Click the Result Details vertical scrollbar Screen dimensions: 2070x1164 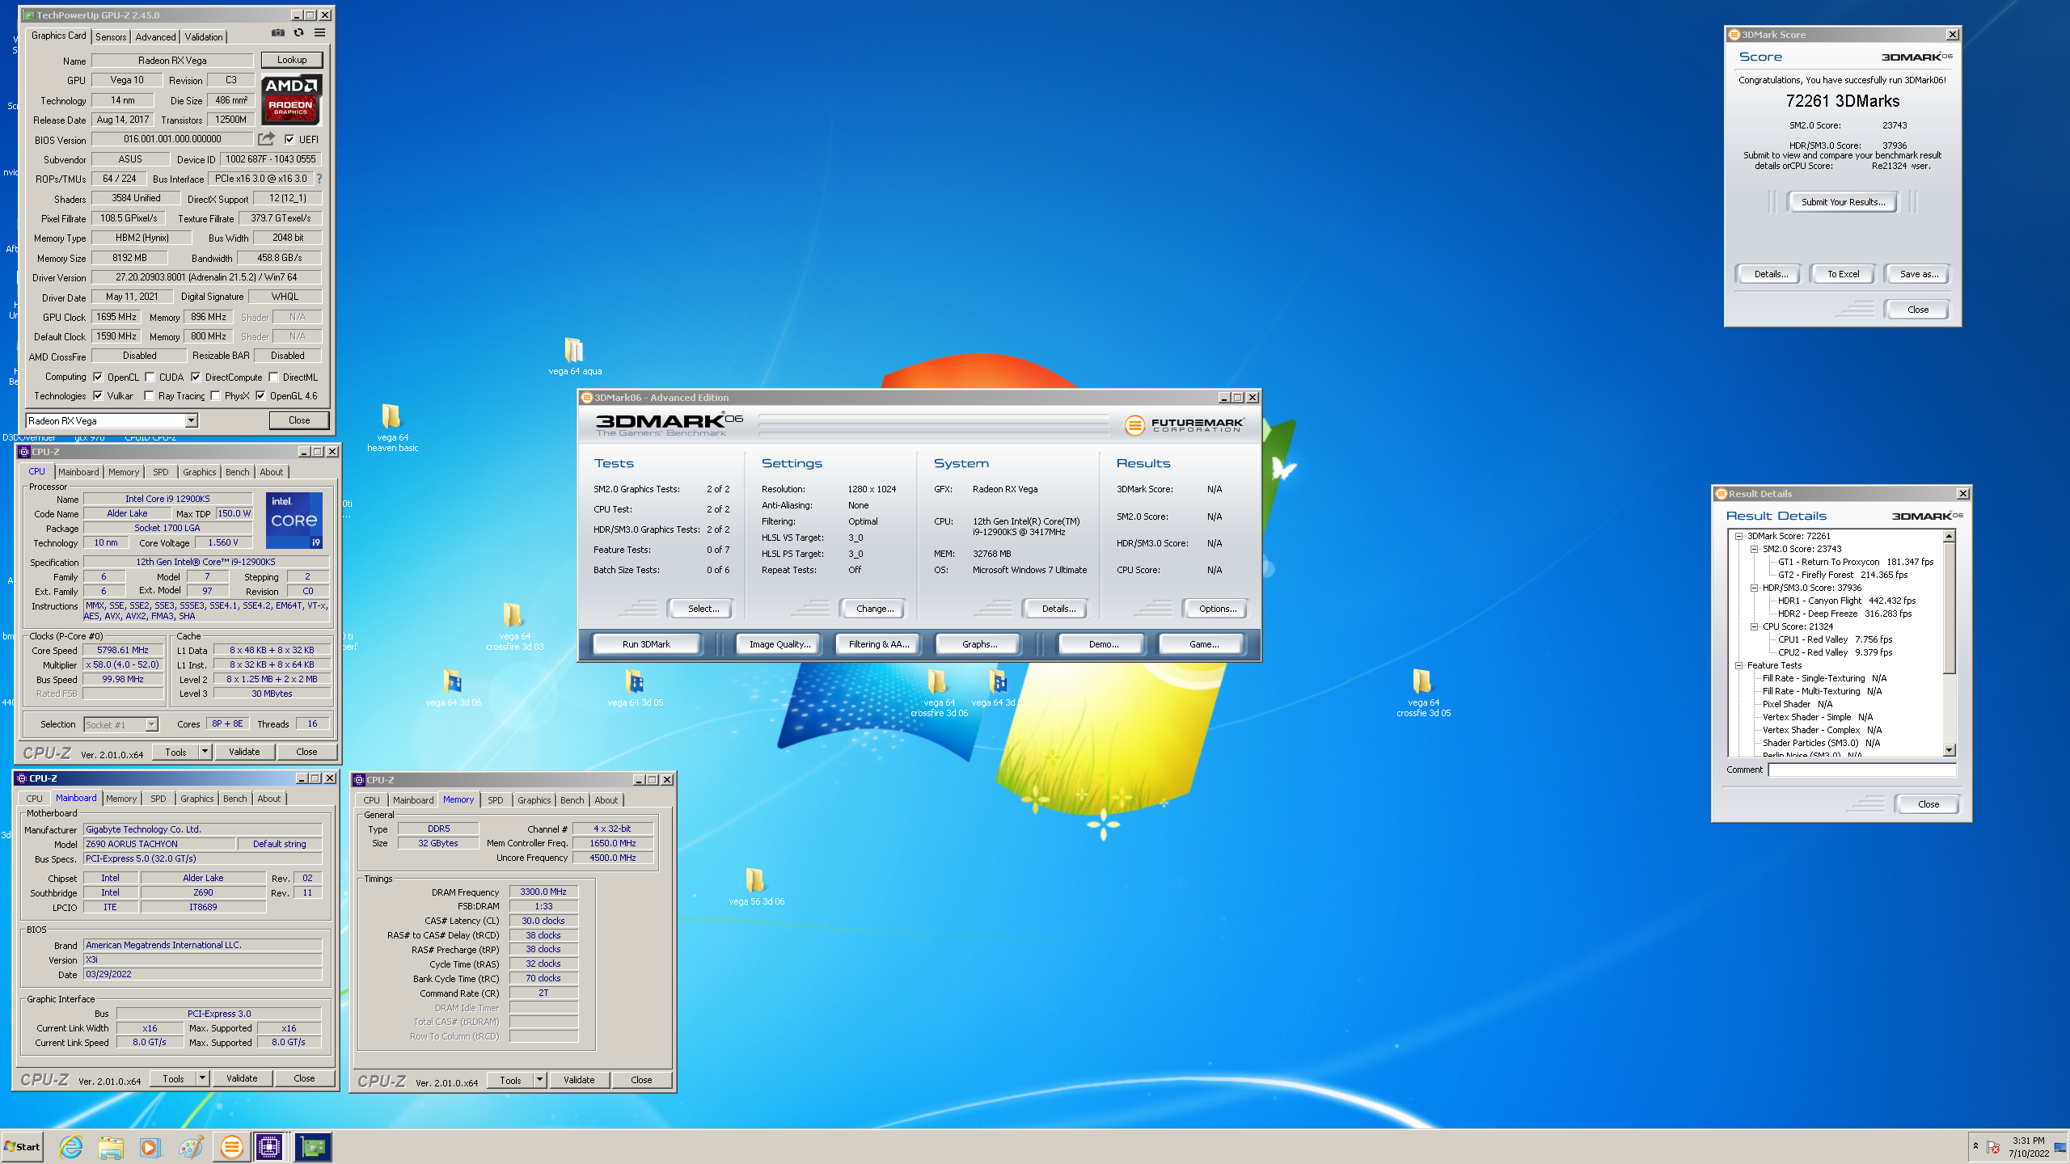click(x=1949, y=643)
